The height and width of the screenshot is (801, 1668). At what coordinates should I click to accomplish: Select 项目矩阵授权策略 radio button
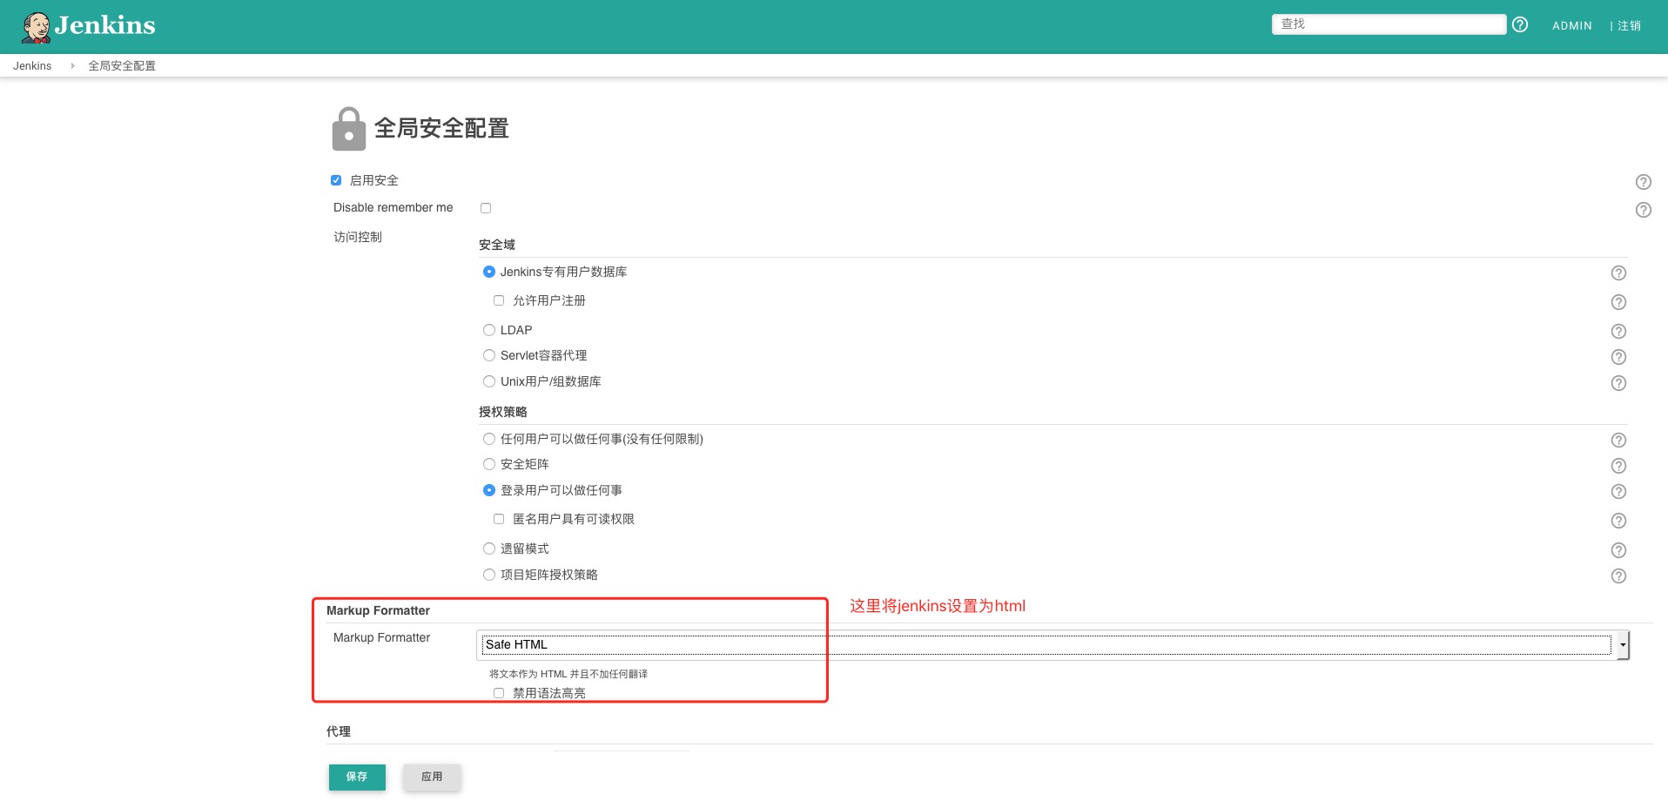pyautogui.click(x=489, y=575)
